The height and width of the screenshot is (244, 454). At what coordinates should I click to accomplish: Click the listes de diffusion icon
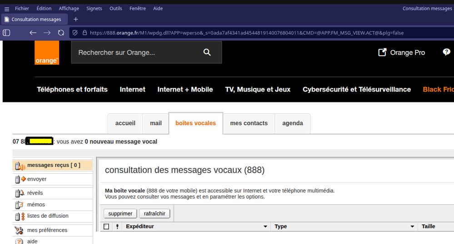point(20,216)
